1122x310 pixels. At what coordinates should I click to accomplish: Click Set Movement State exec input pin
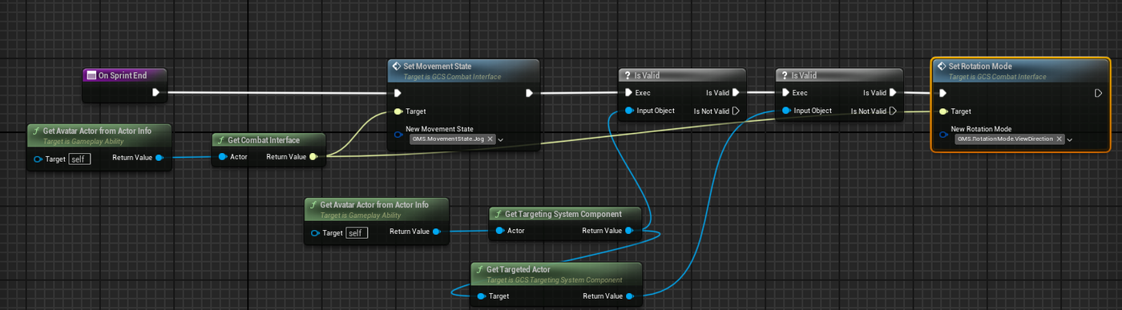point(398,93)
